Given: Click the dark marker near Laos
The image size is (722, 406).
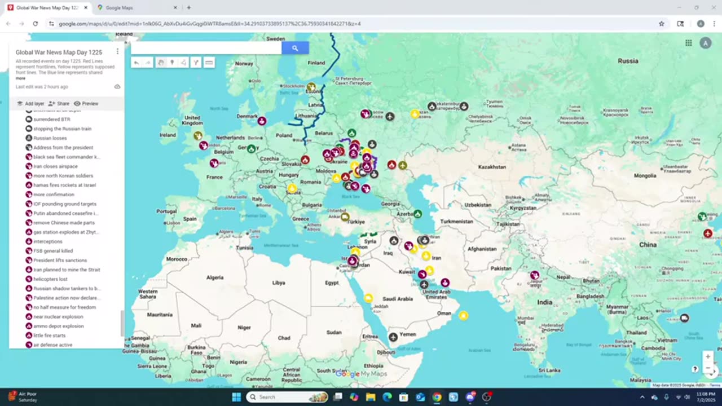Looking at the screenshot, I should click(684, 318).
